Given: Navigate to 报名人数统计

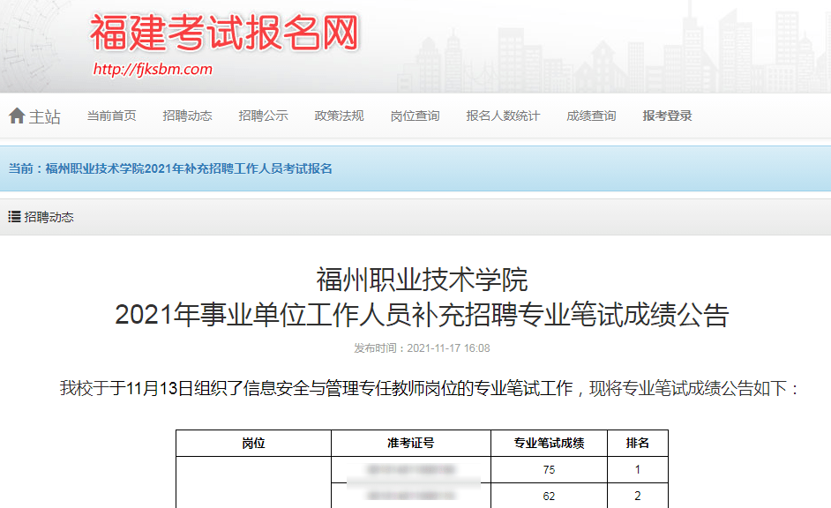Looking at the screenshot, I should point(503,116).
